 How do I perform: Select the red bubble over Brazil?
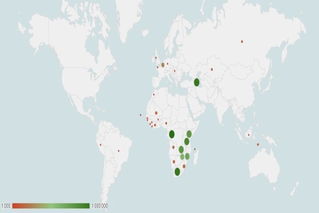tap(119, 151)
